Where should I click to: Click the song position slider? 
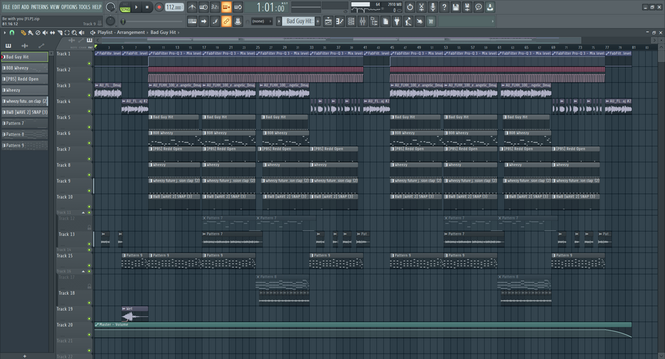pyautogui.click(x=152, y=21)
